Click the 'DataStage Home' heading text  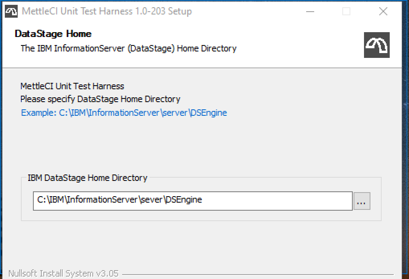coord(53,33)
